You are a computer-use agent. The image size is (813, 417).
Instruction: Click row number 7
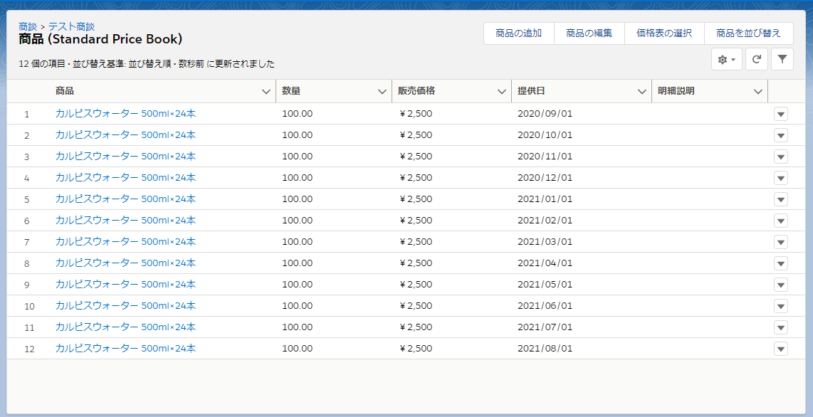click(x=27, y=242)
